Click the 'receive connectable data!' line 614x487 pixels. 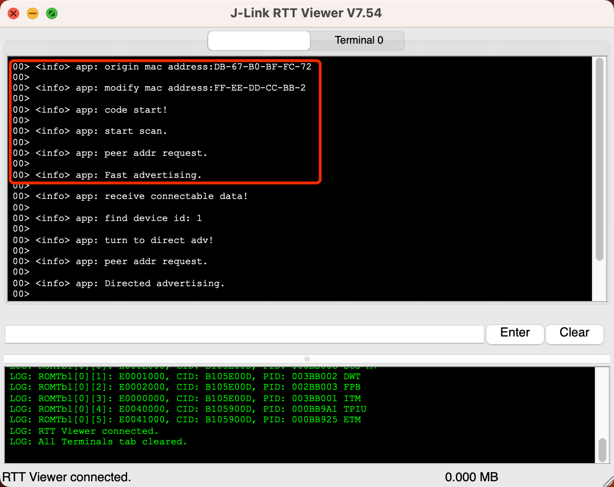click(130, 196)
